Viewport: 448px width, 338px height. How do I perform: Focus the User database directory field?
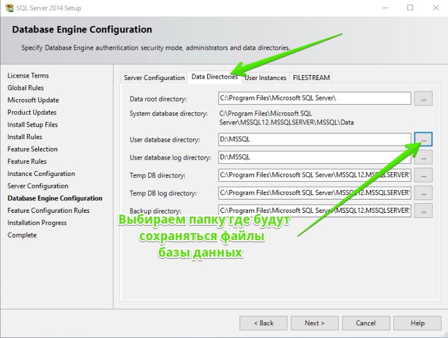pos(315,139)
